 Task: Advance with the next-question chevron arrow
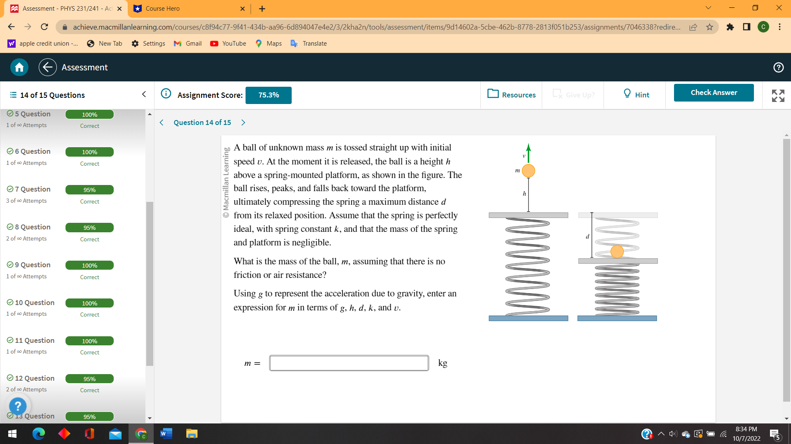(x=243, y=123)
